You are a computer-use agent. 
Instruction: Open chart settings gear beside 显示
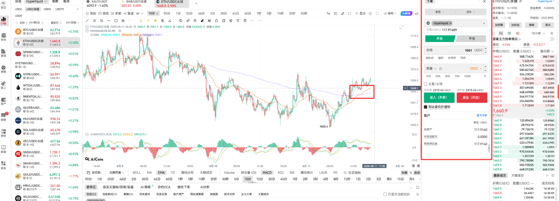pyautogui.click(x=370, y=13)
